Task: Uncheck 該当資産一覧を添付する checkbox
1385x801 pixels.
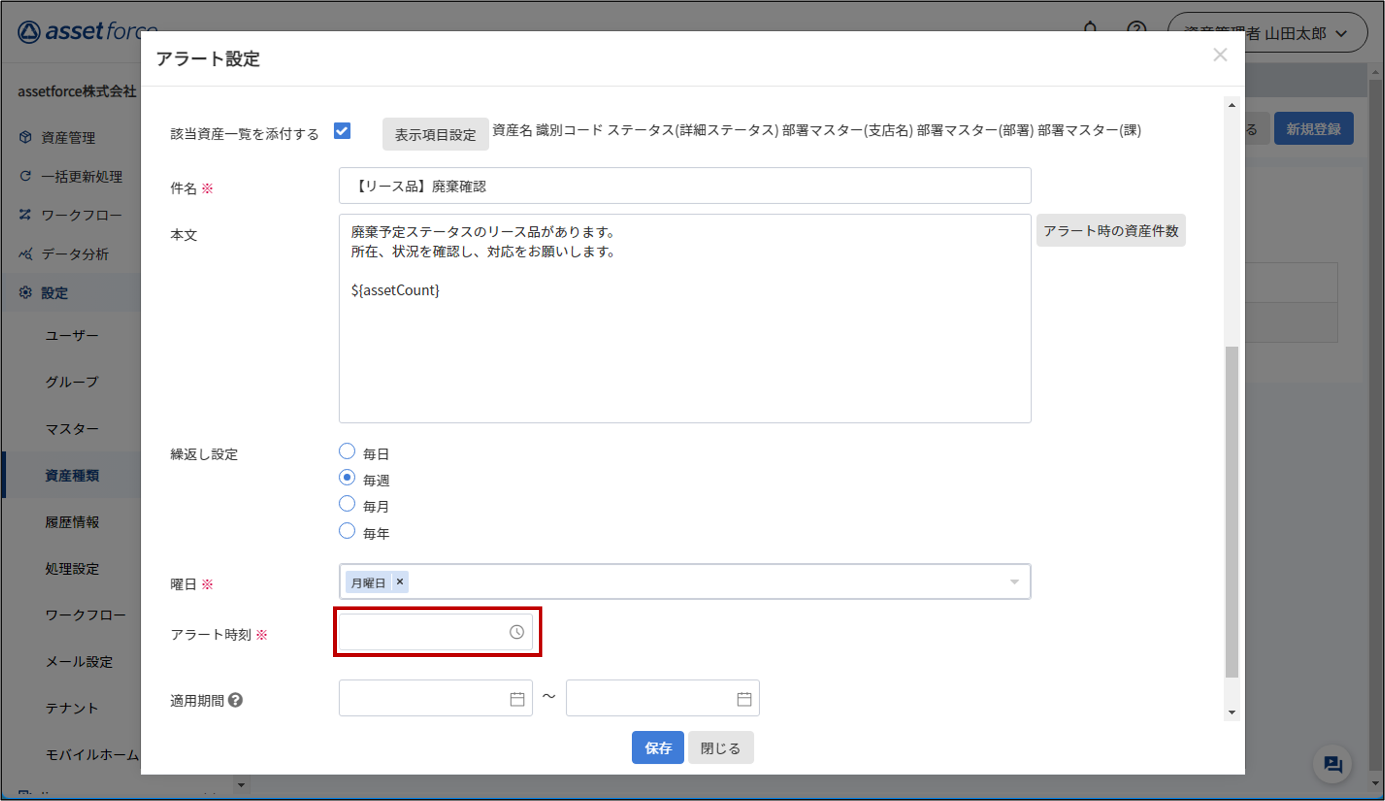Action: 342,131
